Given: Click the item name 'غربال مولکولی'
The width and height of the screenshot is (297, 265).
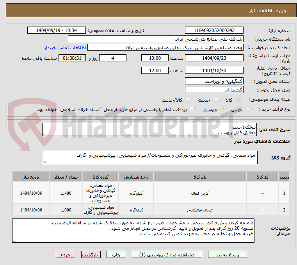Looking at the screenshot, I should [200, 210].
